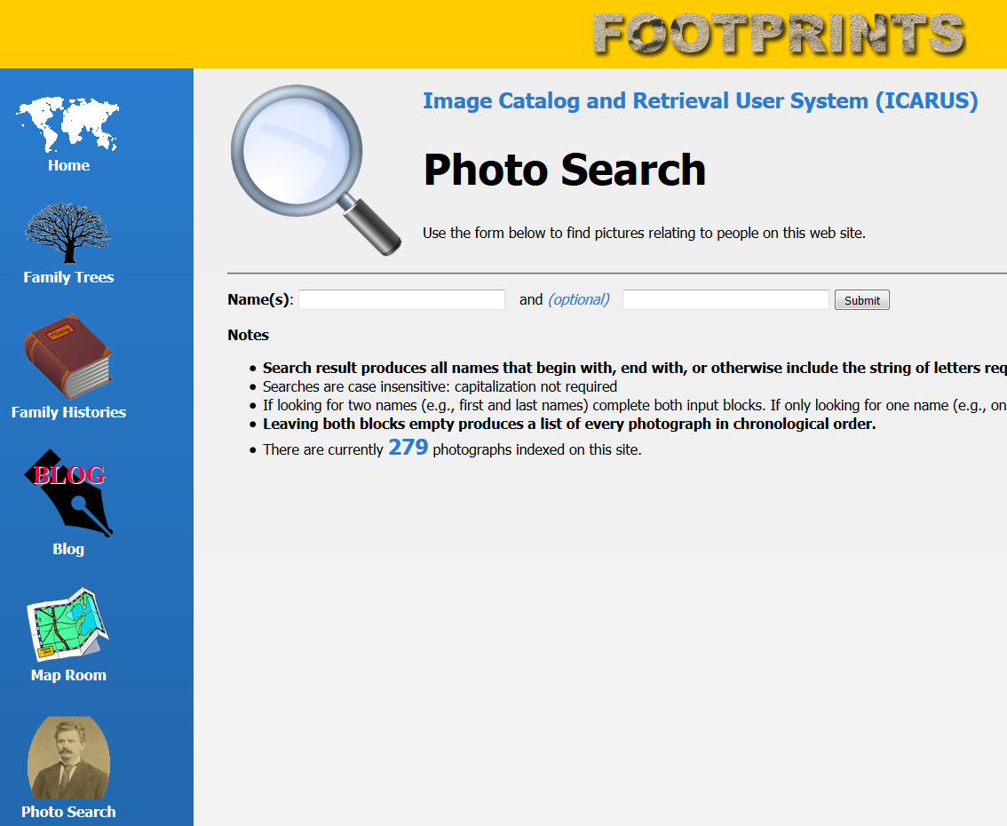1007x826 pixels.
Task: Open the Blog pen nib icon
Action: tap(68, 493)
